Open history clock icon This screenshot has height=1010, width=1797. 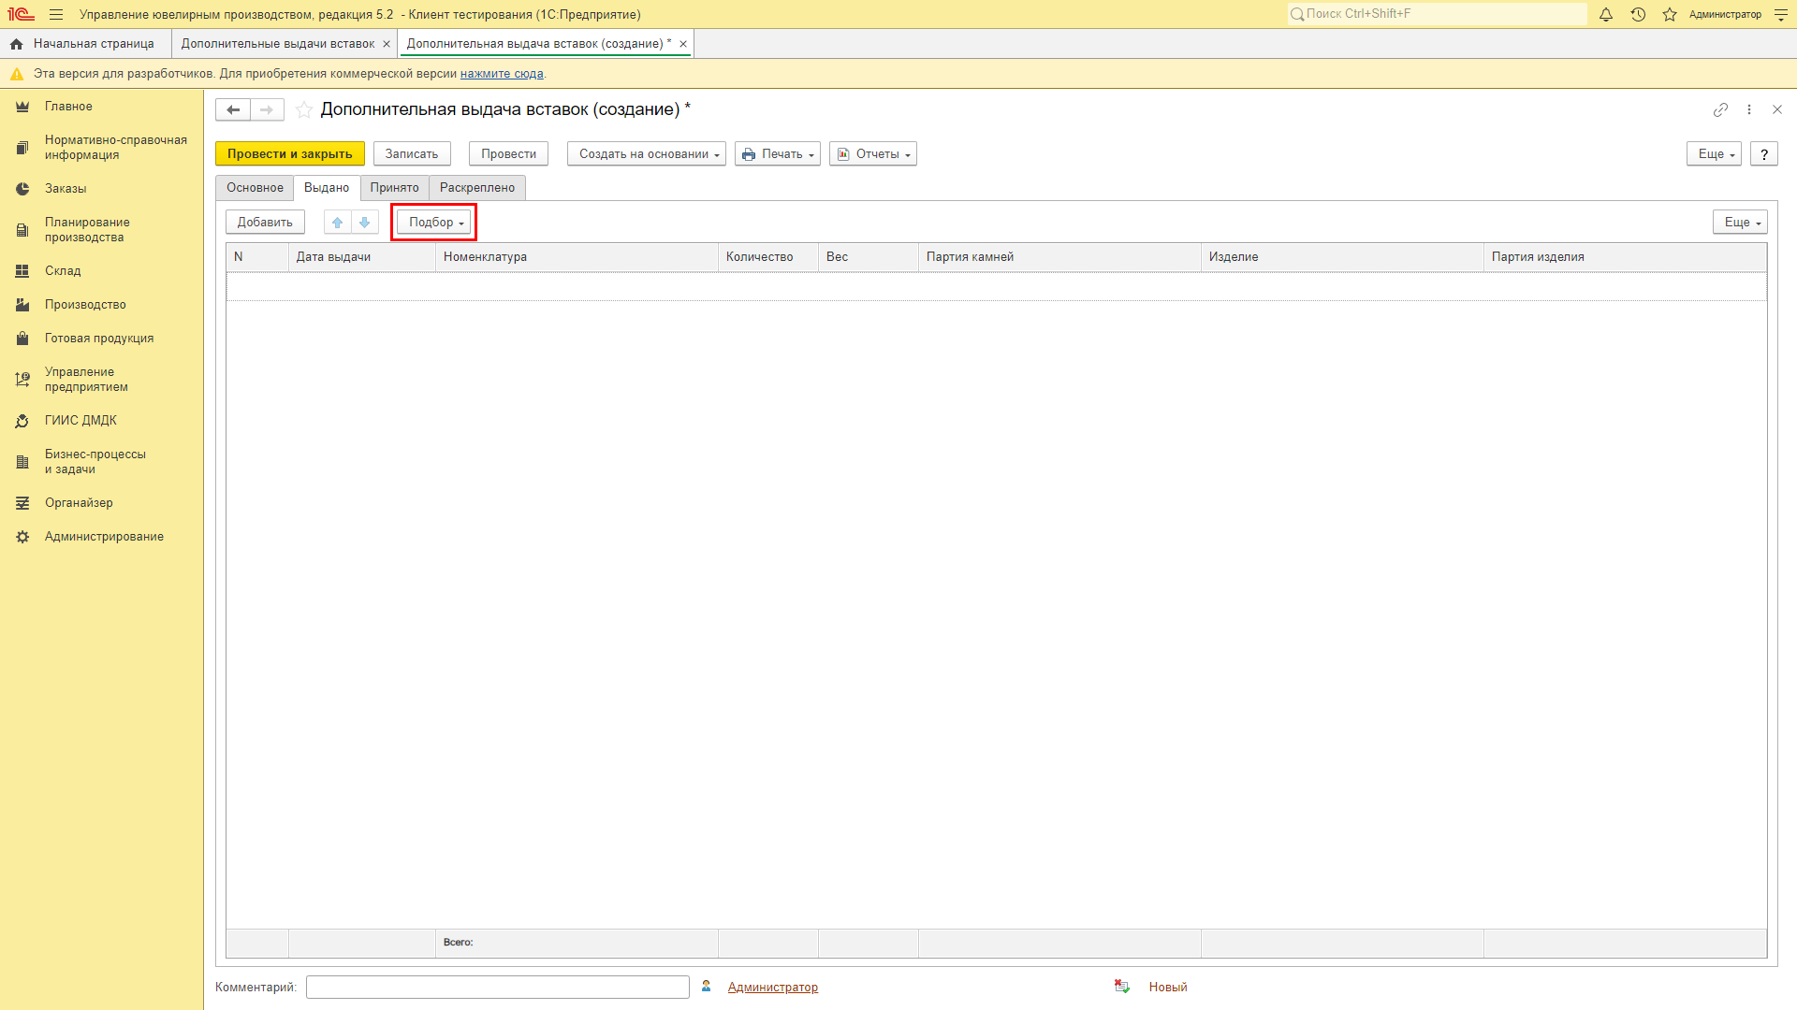(x=1638, y=14)
